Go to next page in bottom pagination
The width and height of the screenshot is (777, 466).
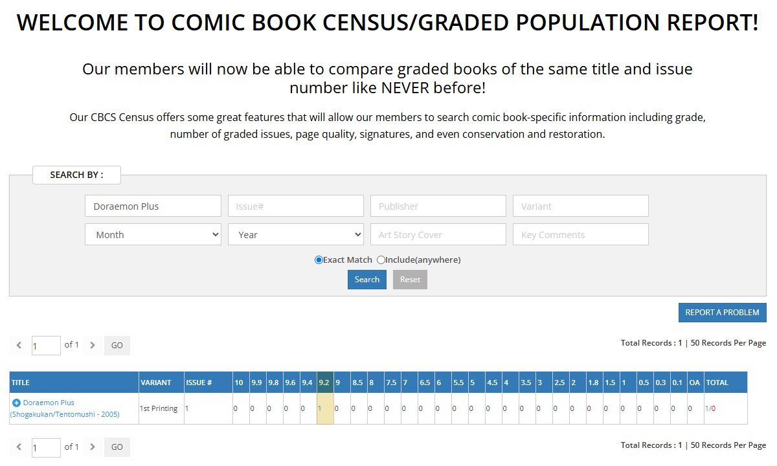pyautogui.click(x=93, y=447)
